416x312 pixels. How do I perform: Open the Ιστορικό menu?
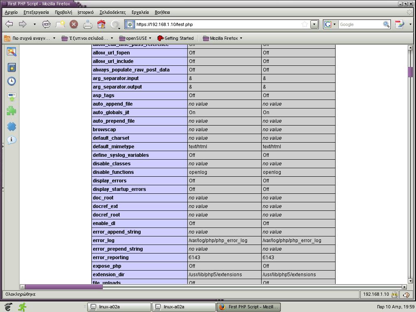pyautogui.click(x=85, y=12)
